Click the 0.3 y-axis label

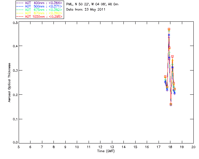click(15, 70)
